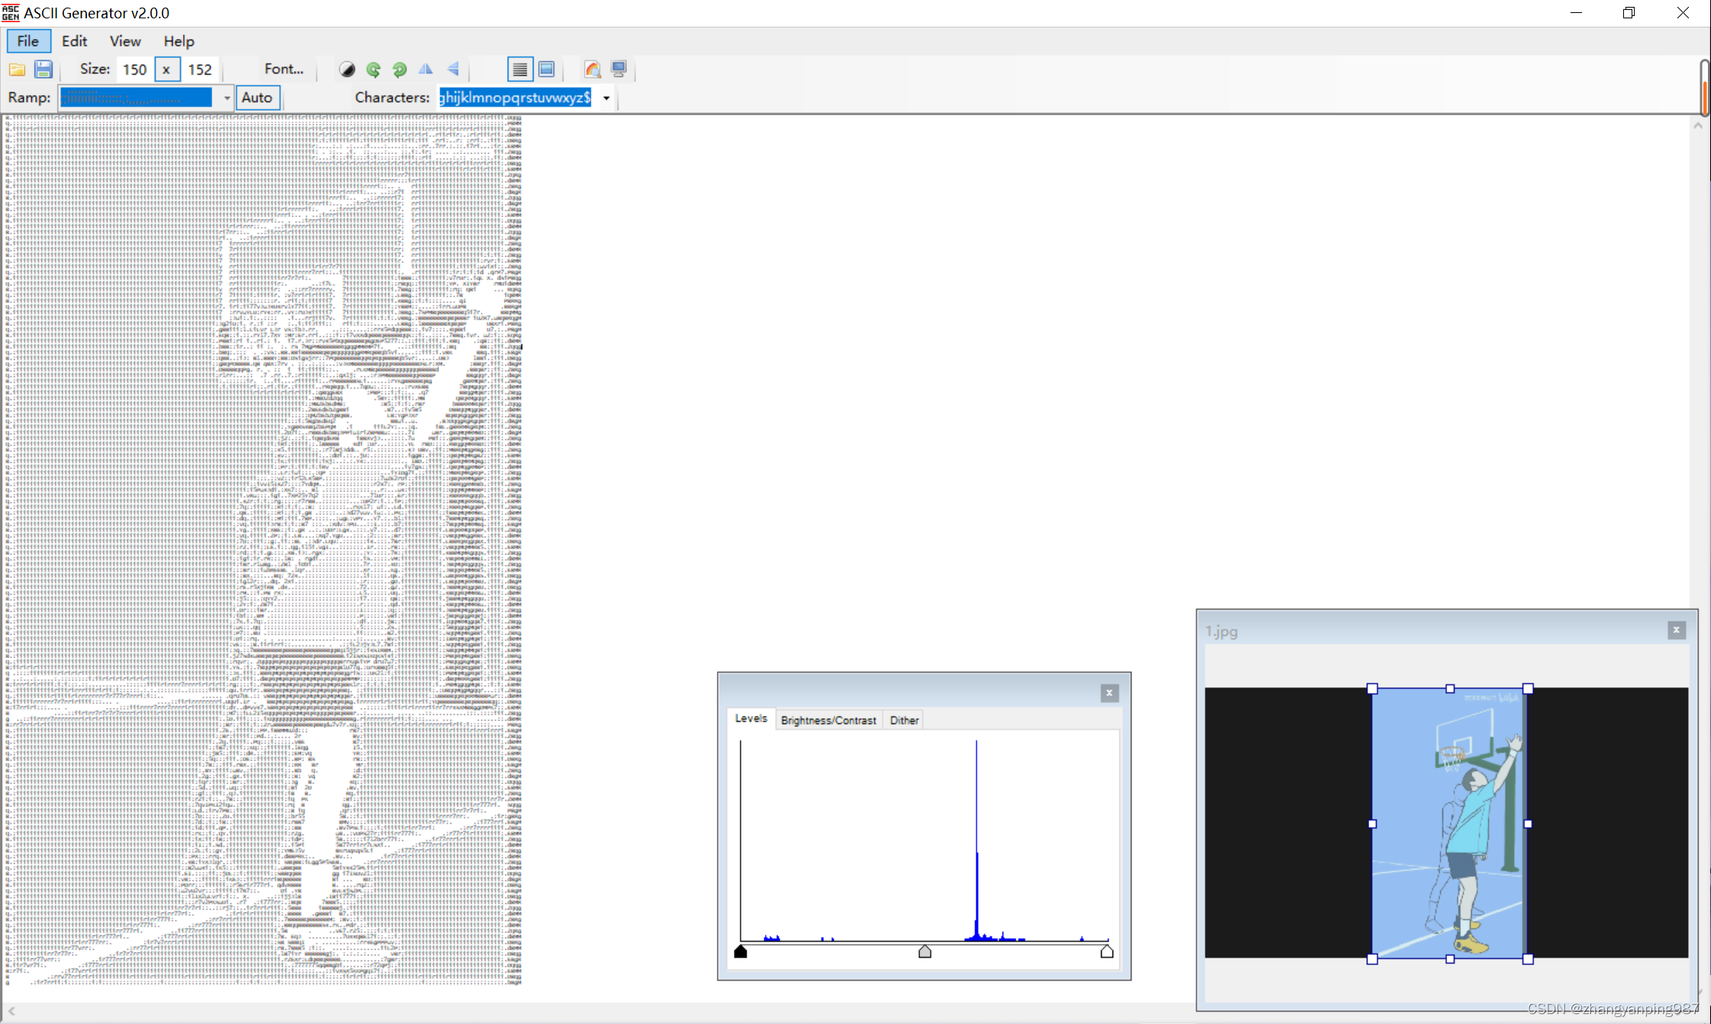Expand the Ramp dropdown list
Viewport: 1711px width, 1024px height.
pos(227,98)
